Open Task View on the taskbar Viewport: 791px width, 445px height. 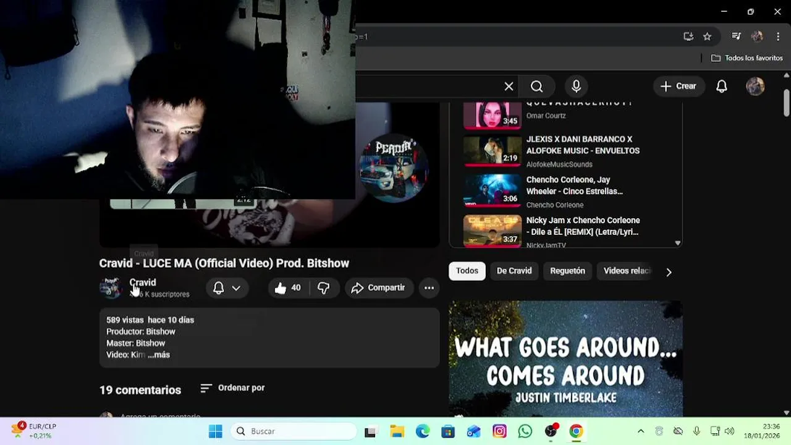coord(370,431)
